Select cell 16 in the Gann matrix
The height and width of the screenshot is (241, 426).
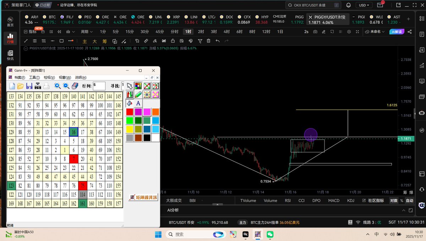pyautogui.click(x=73, y=132)
